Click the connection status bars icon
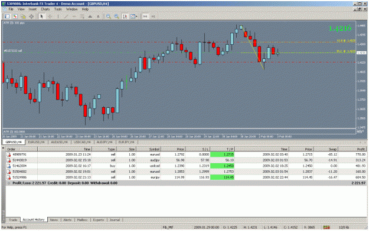The width and height of the screenshot is (369, 231). (326, 227)
